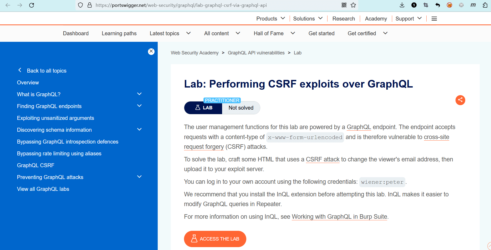The width and height of the screenshot is (491, 250).
Task: Open the browser downloads icon
Action: [402, 5]
